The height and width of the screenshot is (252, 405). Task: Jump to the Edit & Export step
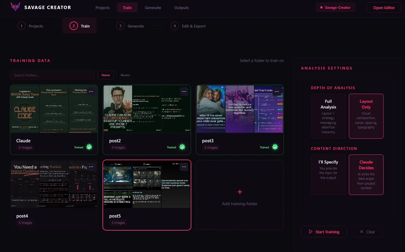(188, 26)
